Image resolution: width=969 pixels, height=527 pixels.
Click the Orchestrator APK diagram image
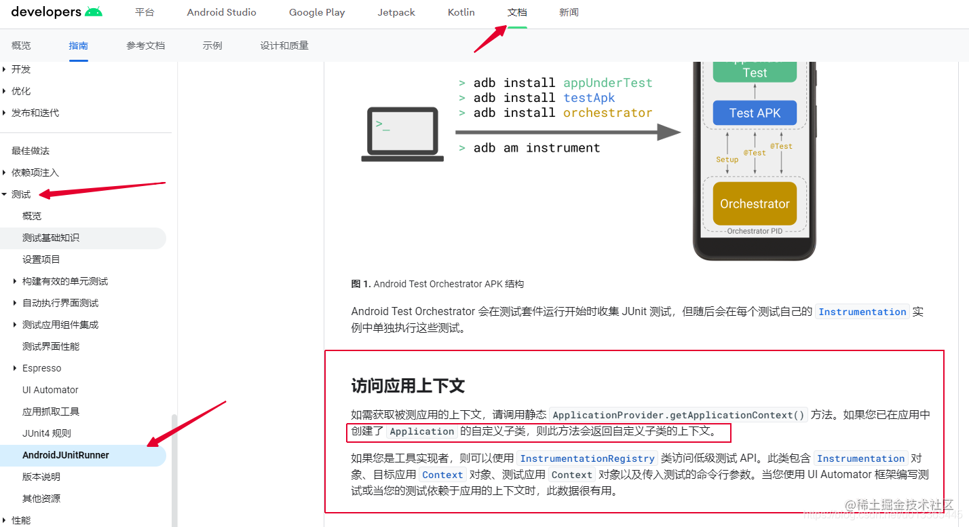(588, 162)
